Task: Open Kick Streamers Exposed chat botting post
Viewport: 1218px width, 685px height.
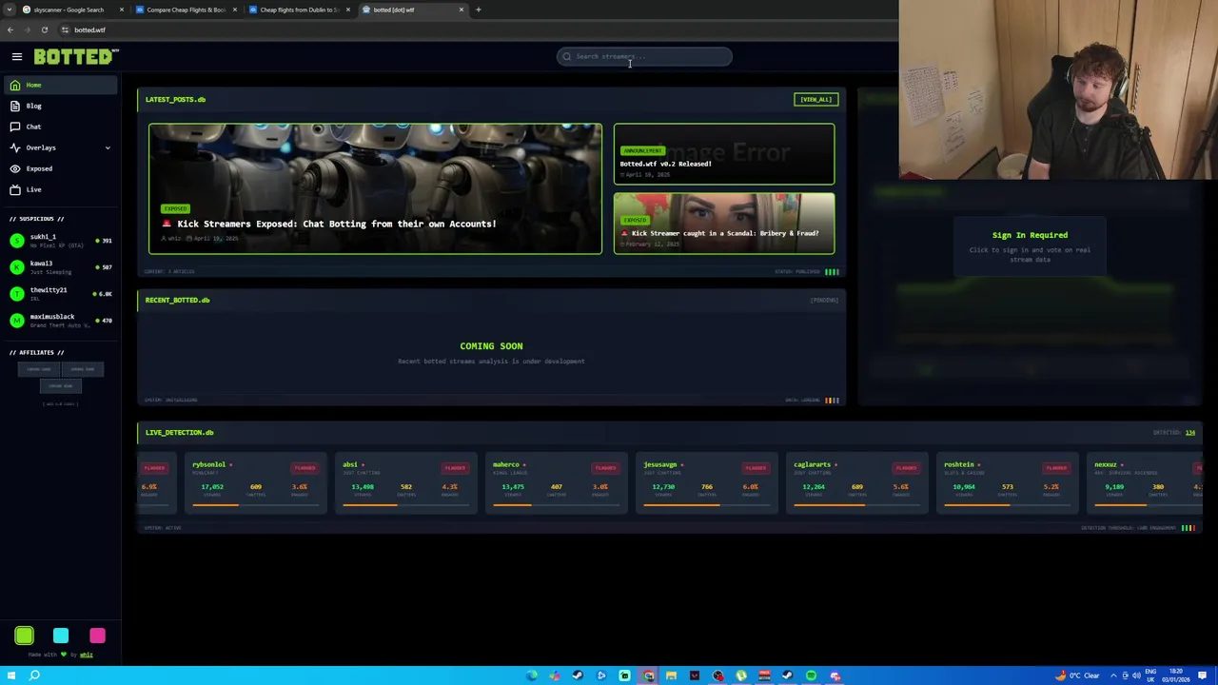Action: pyautogui.click(x=375, y=188)
